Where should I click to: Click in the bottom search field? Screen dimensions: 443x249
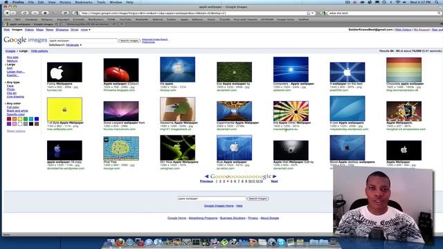(212, 199)
